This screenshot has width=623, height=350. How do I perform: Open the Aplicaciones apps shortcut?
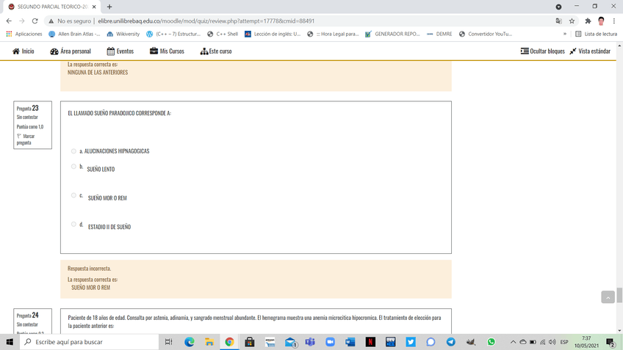(x=24, y=34)
